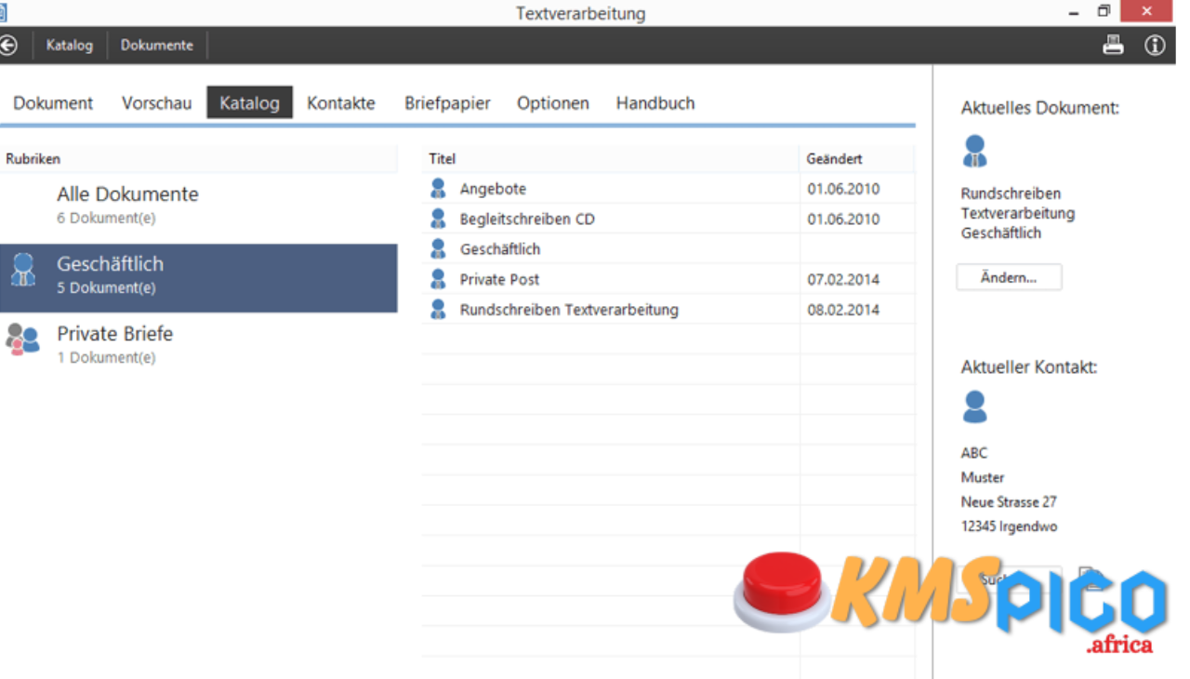Select the Private Briefe category
This screenshot has height=679, width=1190.
(x=199, y=344)
